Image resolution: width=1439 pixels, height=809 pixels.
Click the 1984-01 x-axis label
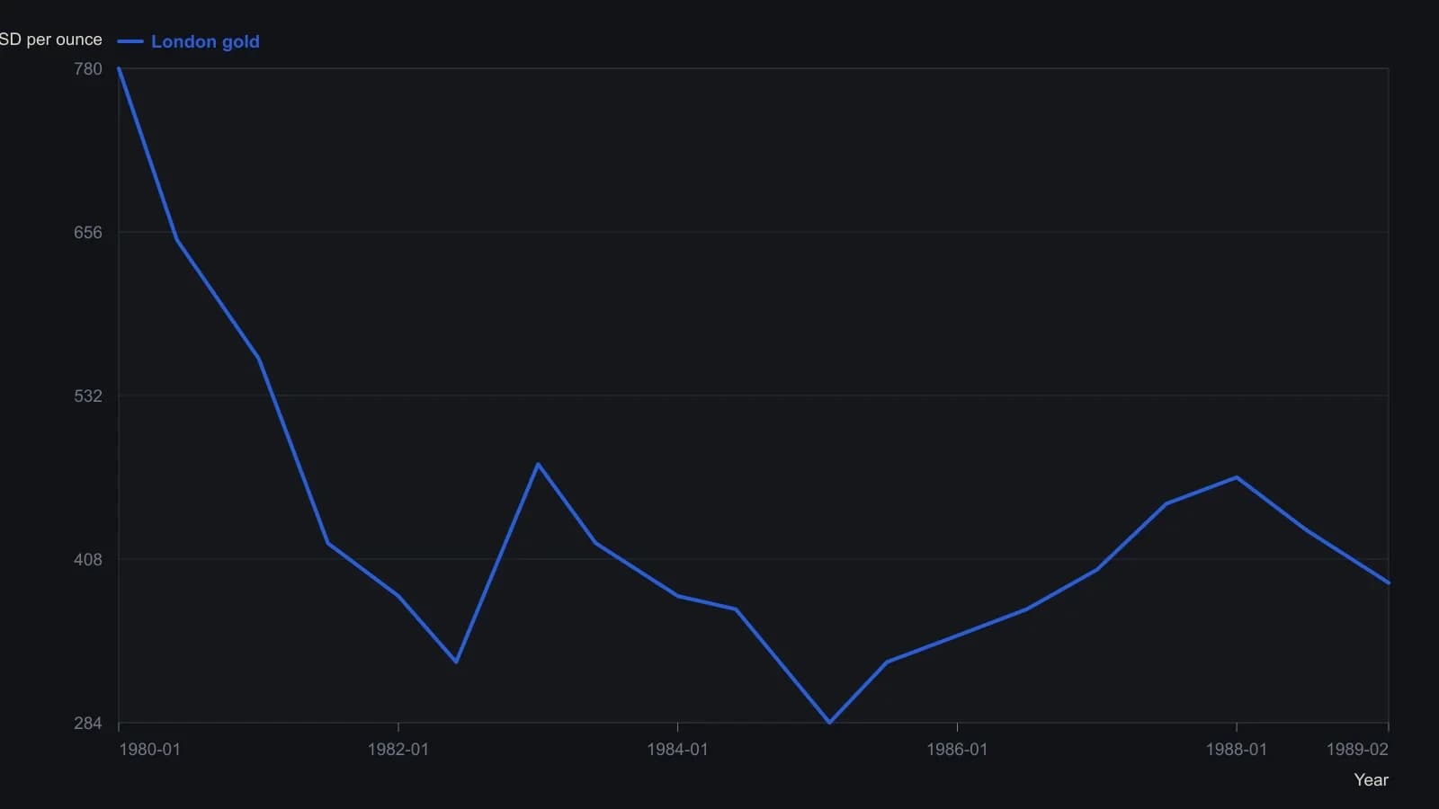pos(677,750)
